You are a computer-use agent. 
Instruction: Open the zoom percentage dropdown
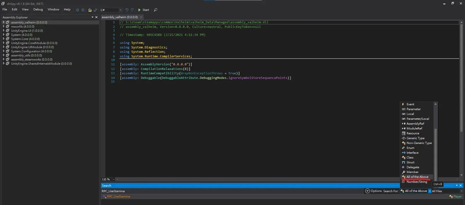coord(114,179)
